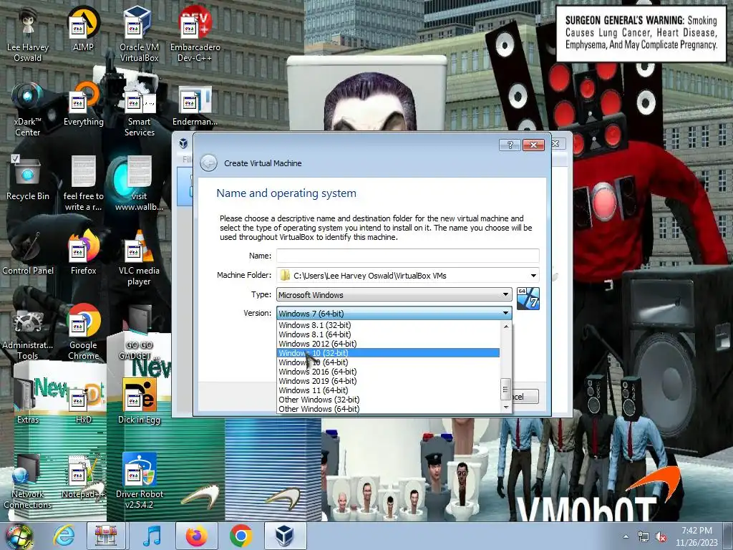The width and height of the screenshot is (733, 550).
Task: Open the pinned taskbar app left of the music note
Action: coord(106,536)
